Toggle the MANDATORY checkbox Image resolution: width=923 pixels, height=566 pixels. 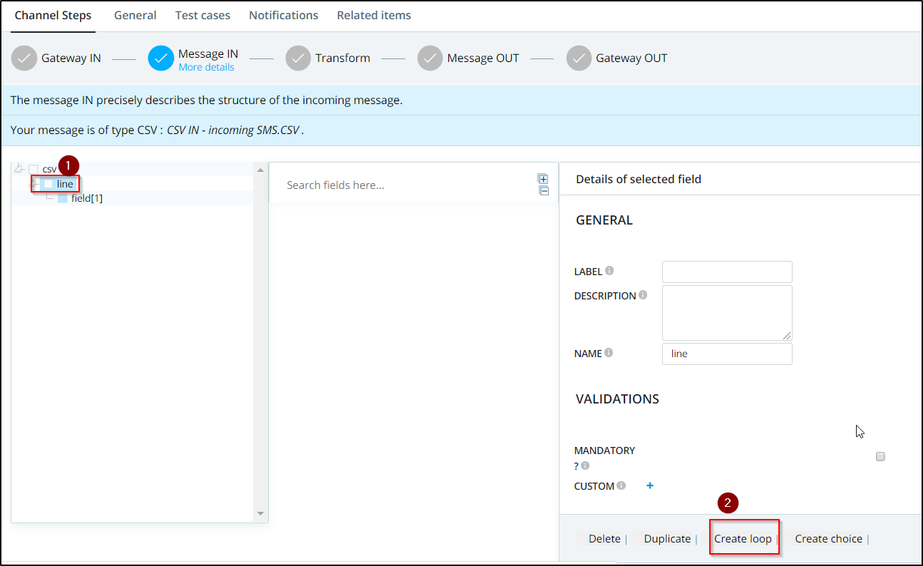click(x=880, y=456)
